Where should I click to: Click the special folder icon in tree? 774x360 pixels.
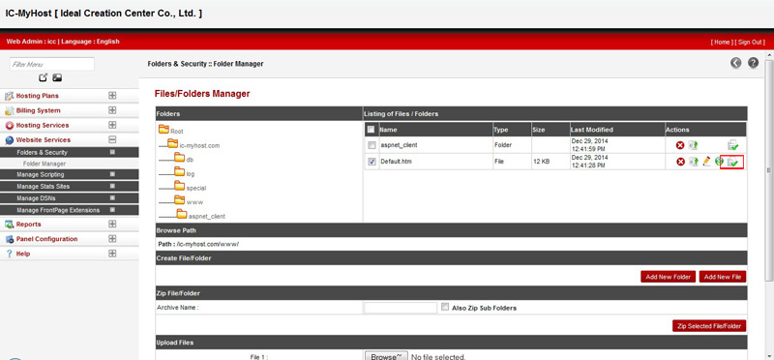pos(180,186)
